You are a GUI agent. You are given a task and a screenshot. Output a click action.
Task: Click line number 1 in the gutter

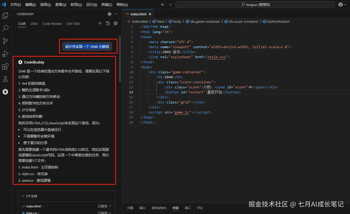pos(132,27)
